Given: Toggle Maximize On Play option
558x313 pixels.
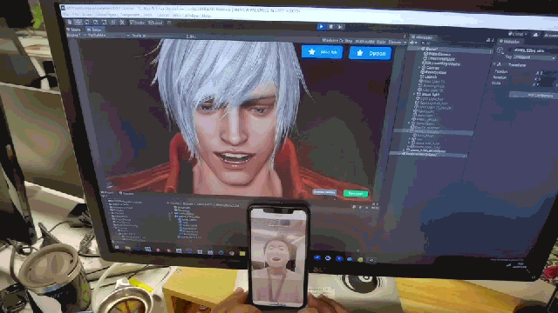Looking at the screenshot, I should click(x=337, y=41).
